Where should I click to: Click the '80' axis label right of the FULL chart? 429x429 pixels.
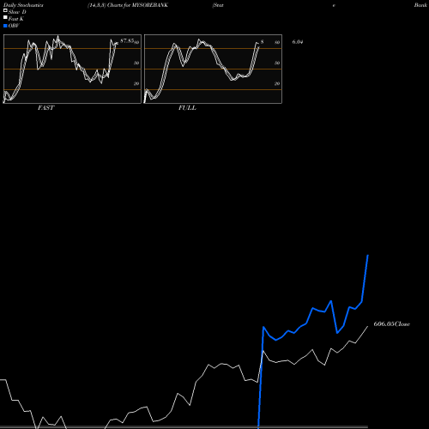point(277,42)
